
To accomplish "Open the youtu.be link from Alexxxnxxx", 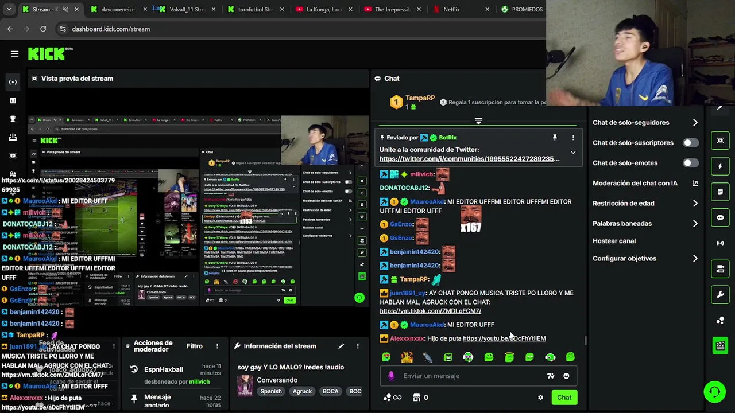I will pos(504,338).
